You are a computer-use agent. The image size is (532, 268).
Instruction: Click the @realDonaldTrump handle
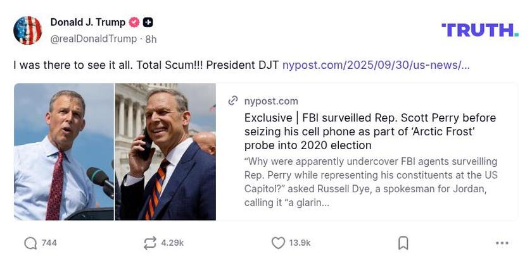click(x=93, y=39)
